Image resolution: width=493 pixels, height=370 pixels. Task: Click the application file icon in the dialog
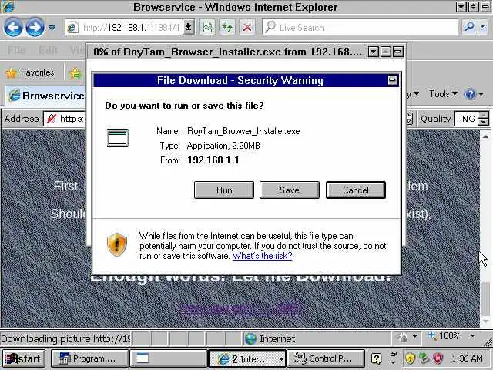tap(117, 138)
